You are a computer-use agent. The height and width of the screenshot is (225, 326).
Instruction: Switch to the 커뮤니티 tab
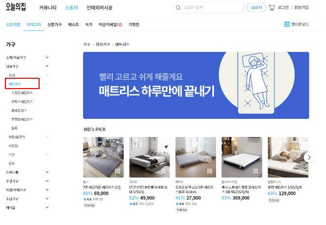coord(48,8)
